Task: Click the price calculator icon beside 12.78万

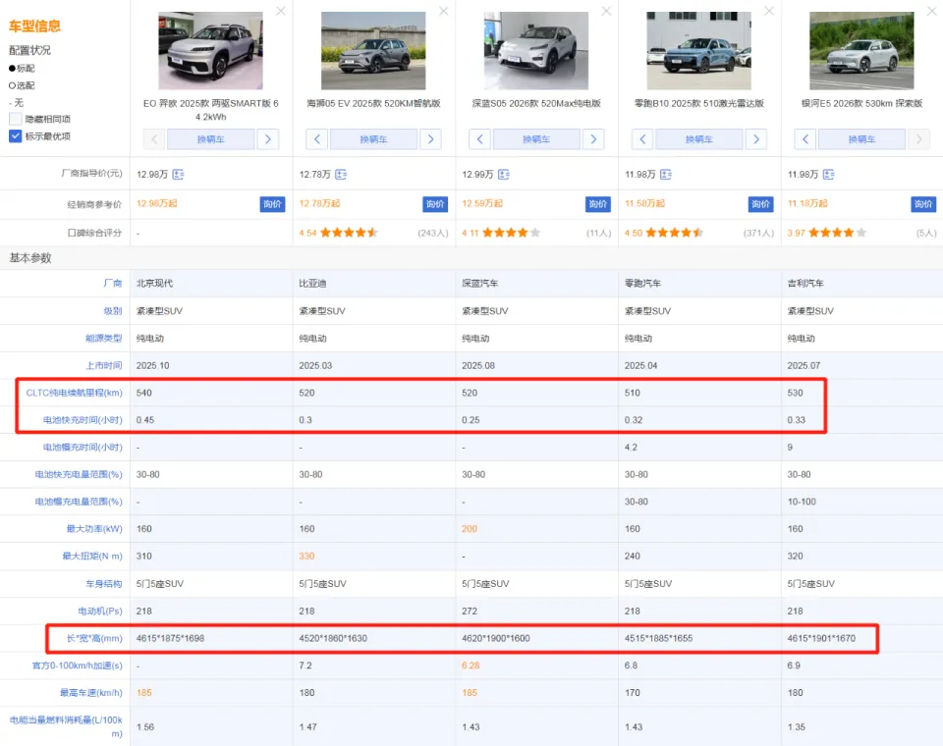Action: tap(341, 175)
